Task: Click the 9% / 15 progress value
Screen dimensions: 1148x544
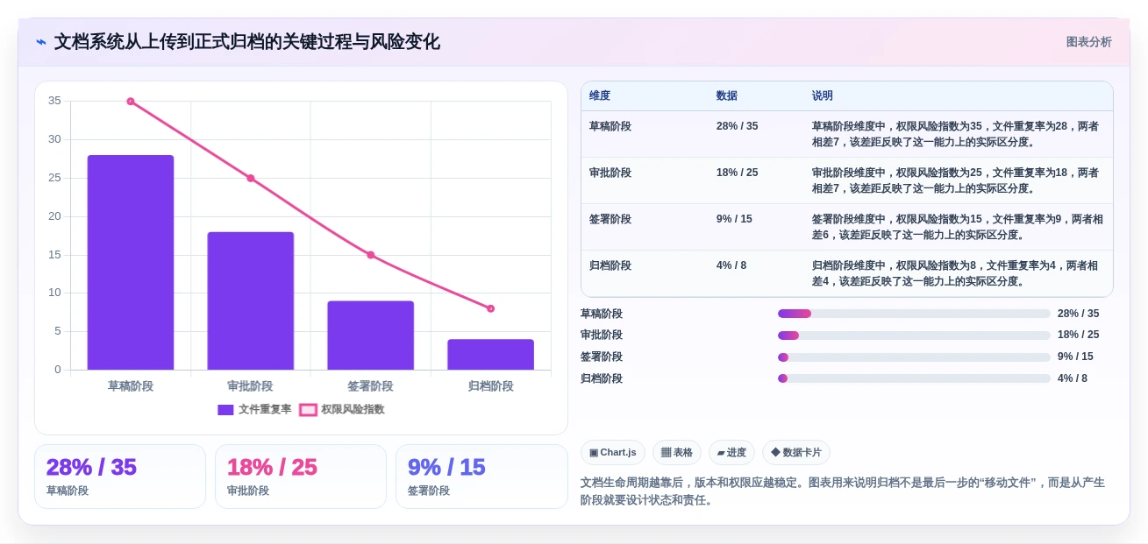Action: (1075, 357)
